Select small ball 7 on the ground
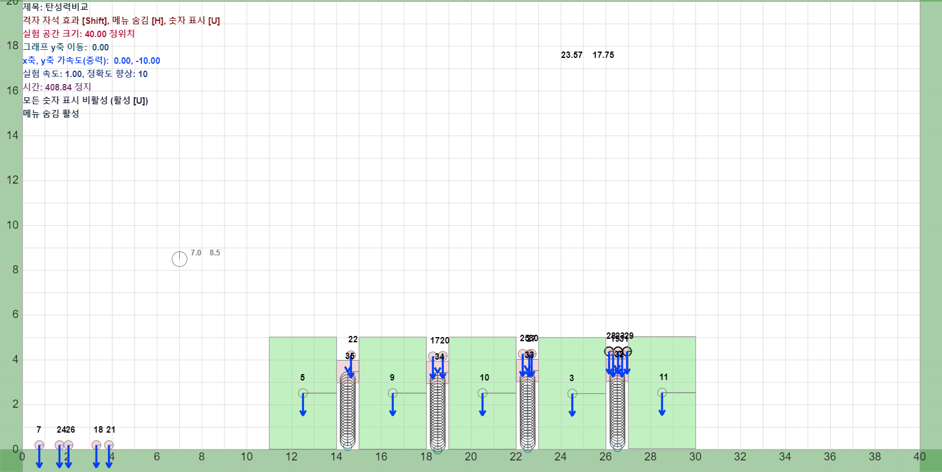 click(39, 445)
